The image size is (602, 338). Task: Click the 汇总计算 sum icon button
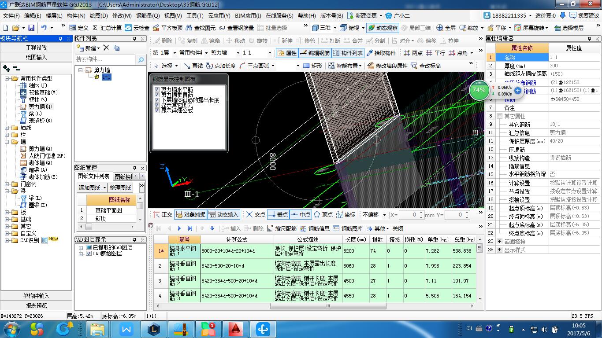[107, 28]
